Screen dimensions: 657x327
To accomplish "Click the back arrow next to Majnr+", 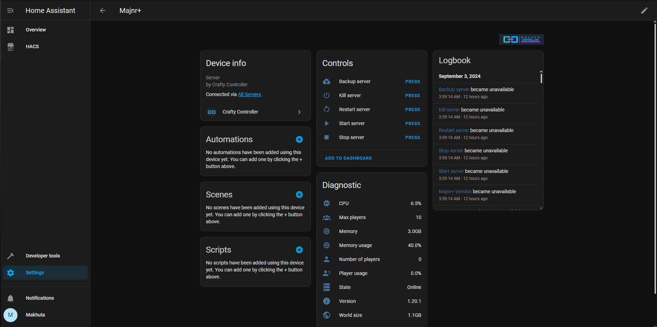I will tap(103, 10).
